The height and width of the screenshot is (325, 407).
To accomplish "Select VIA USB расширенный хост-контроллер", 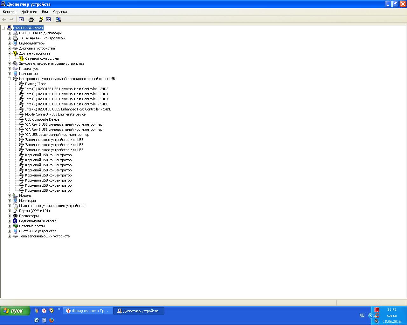I will coord(57,135).
